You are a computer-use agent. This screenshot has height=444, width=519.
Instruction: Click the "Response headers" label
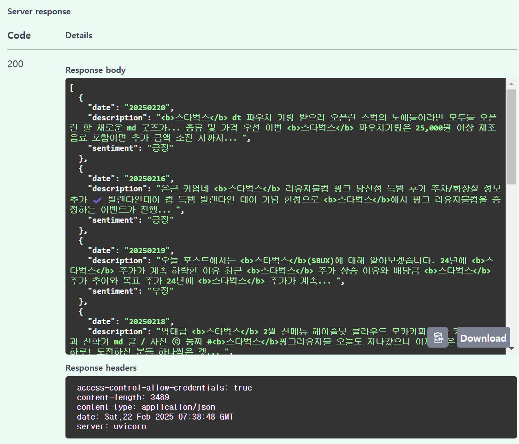click(x=101, y=368)
